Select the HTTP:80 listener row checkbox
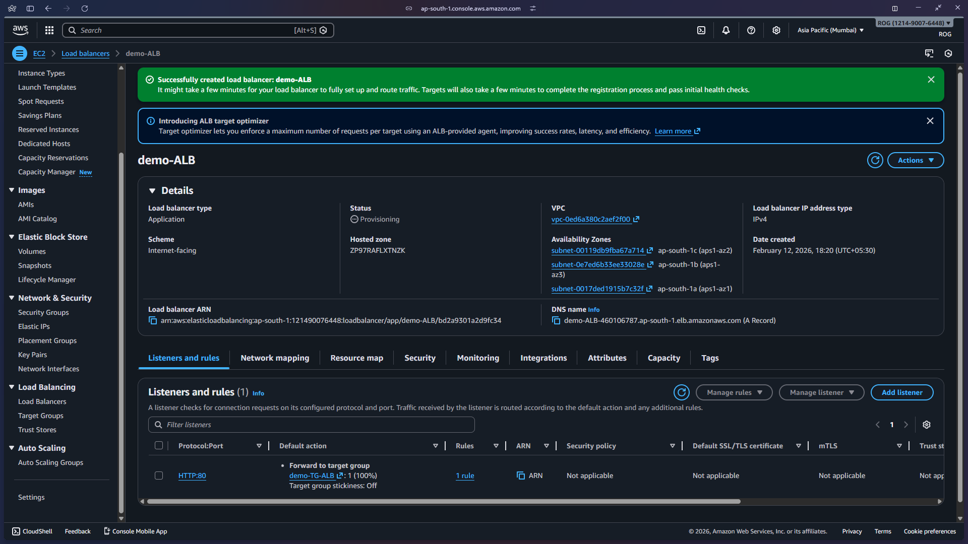Image resolution: width=968 pixels, height=544 pixels. pos(159,475)
